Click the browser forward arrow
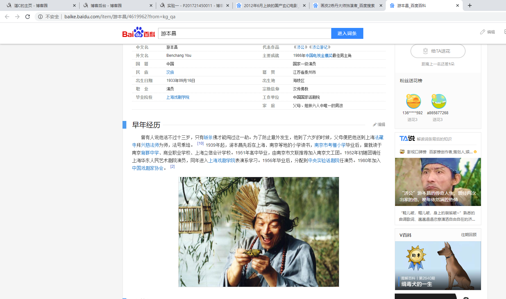 (17, 17)
